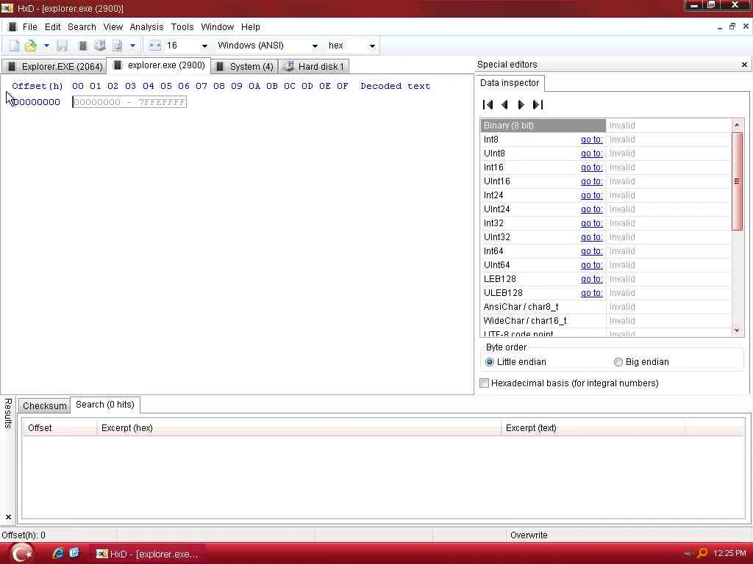The image size is (753, 564).
Task: Open Internet Explorer from taskbar
Action: tap(58, 553)
